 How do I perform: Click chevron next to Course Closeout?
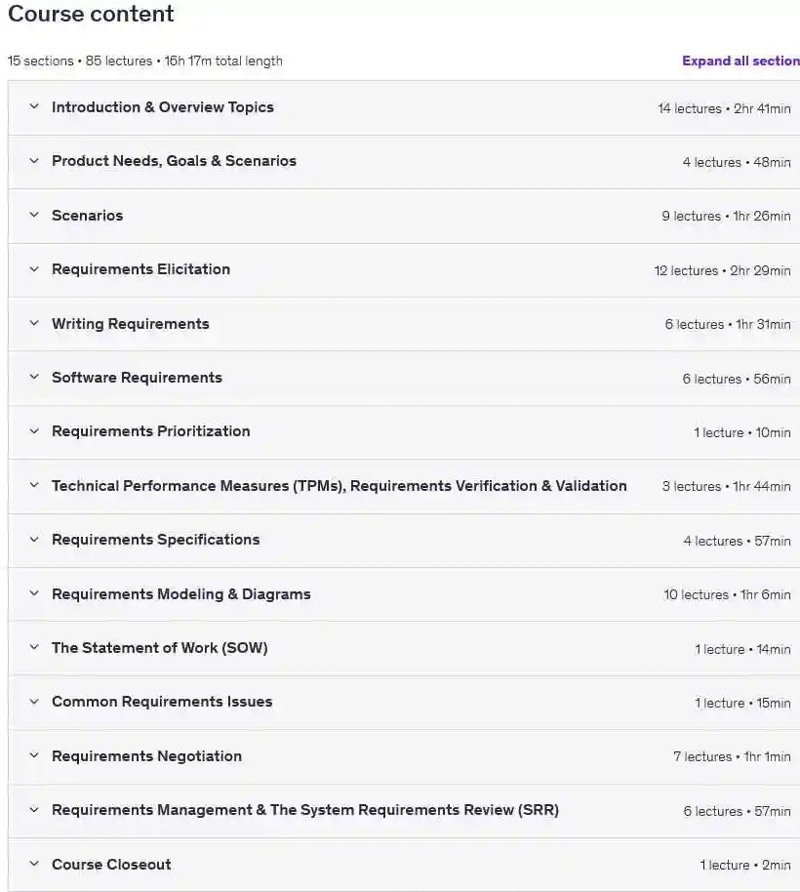34,864
